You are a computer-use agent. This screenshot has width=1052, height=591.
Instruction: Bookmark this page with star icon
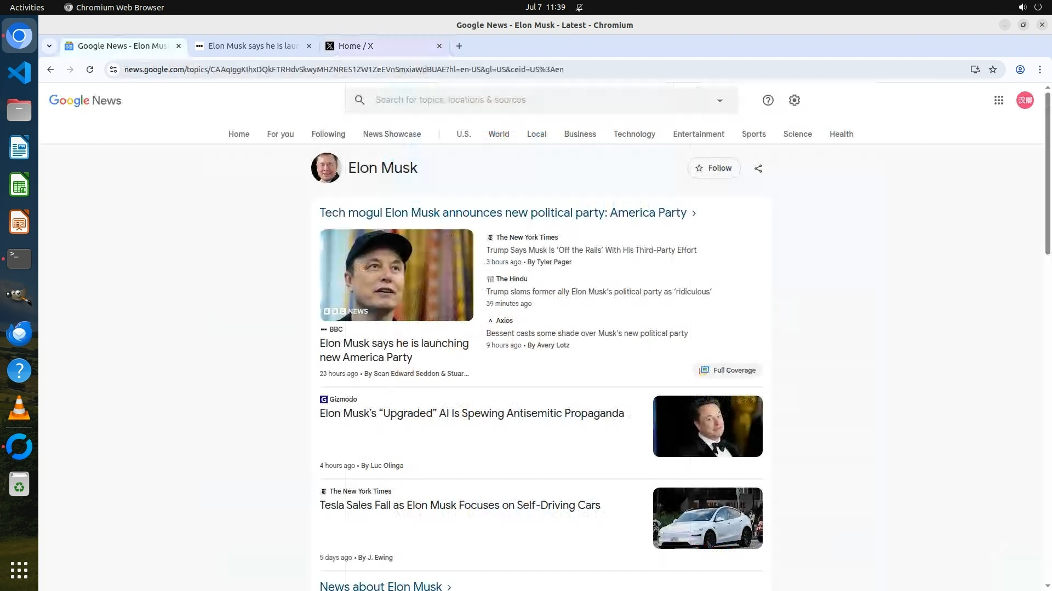pyautogui.click(x=993, y=69)
